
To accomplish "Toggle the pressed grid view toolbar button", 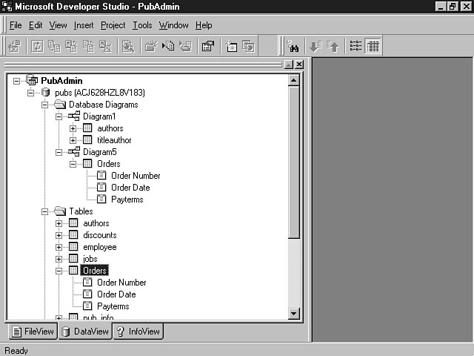I will click(373, 46).
